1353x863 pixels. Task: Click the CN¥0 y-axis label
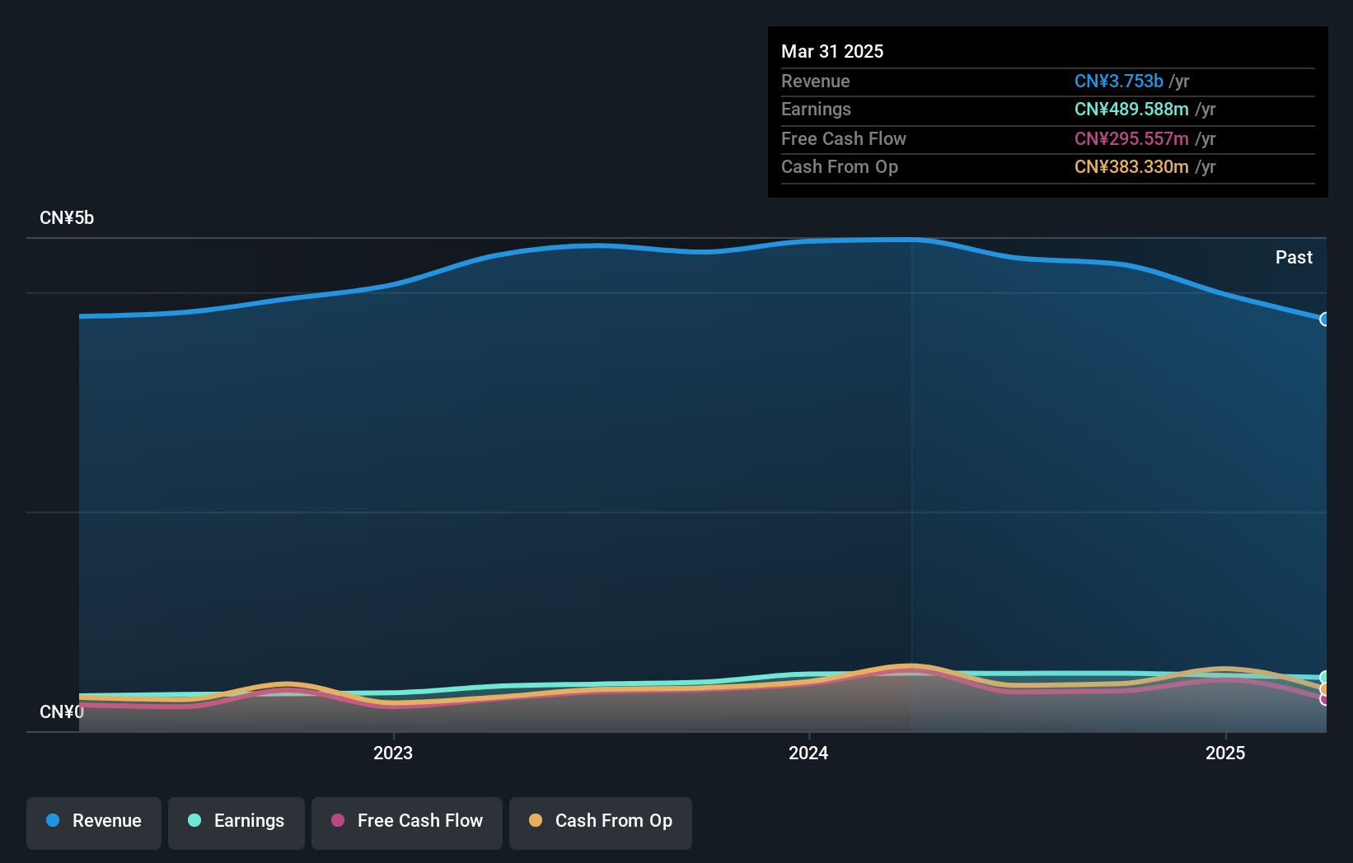(62, 711)
